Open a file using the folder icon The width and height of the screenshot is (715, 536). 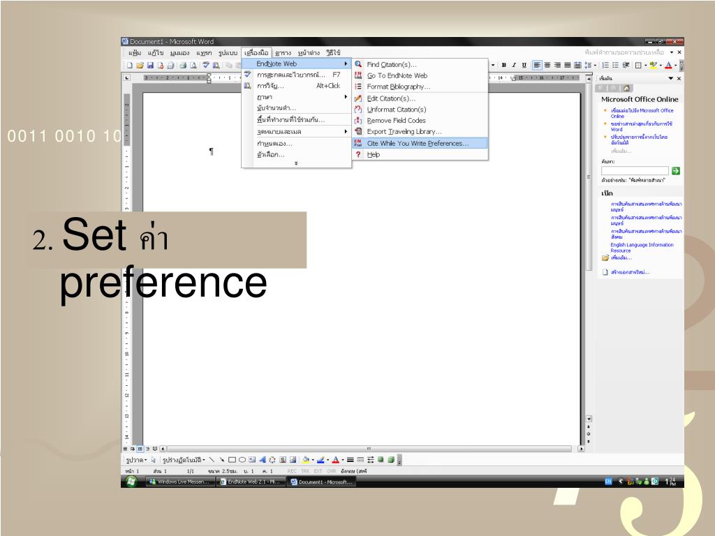140,65
